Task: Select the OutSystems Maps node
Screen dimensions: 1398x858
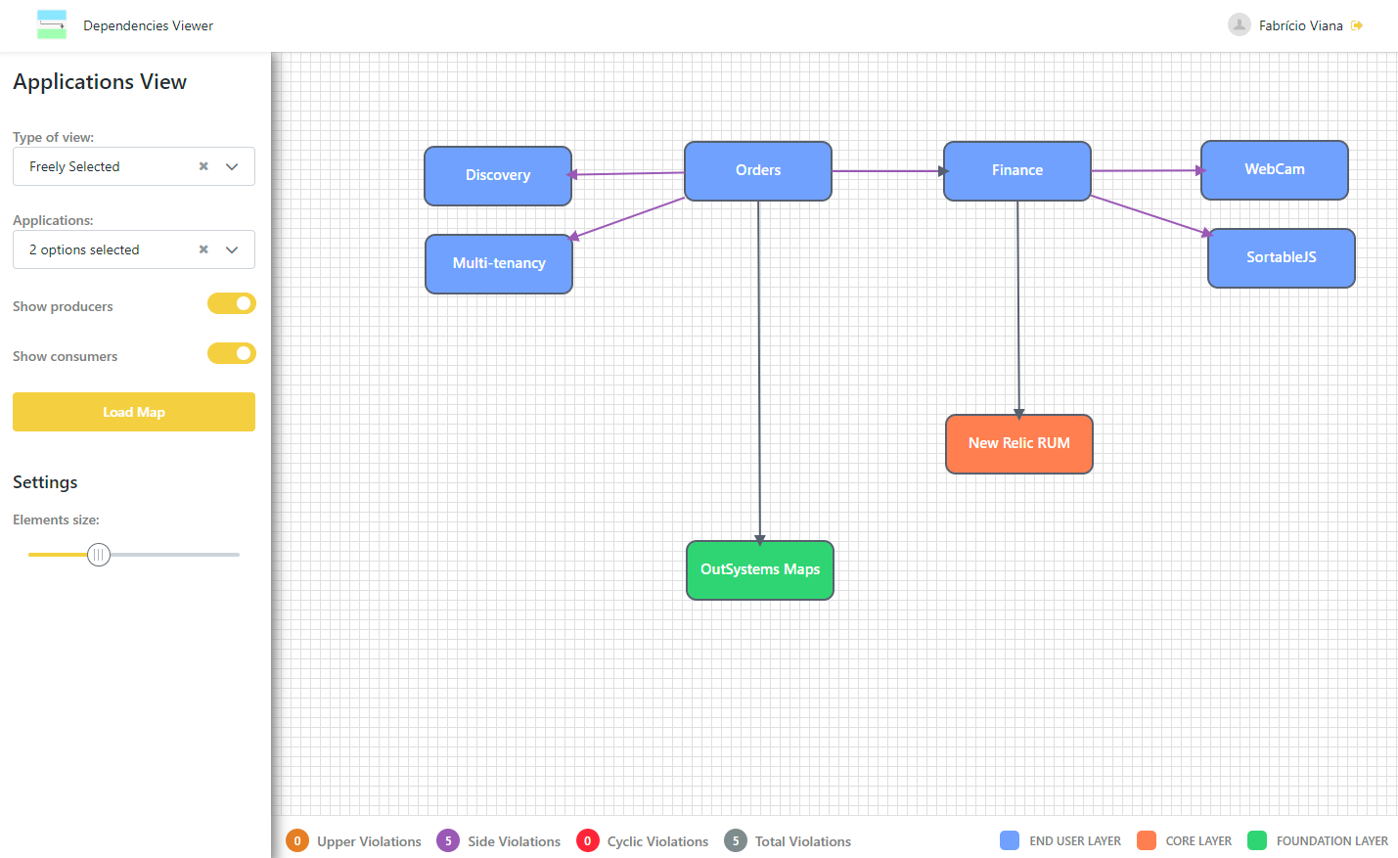Action: tap(760, 570)
